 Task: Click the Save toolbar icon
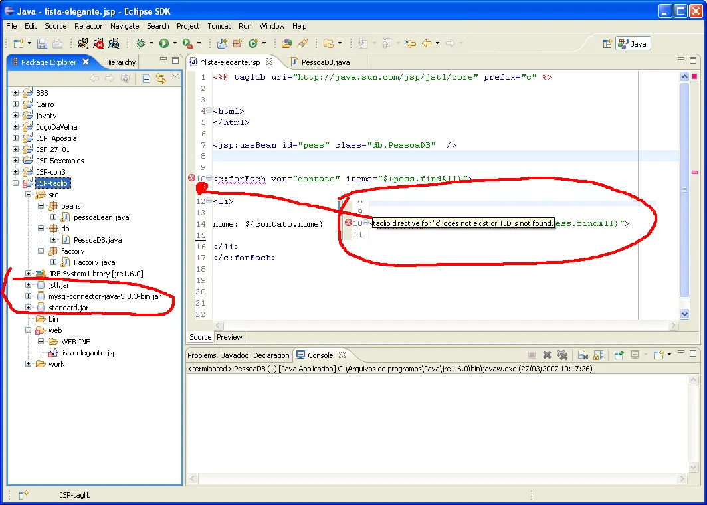[42, 43]
